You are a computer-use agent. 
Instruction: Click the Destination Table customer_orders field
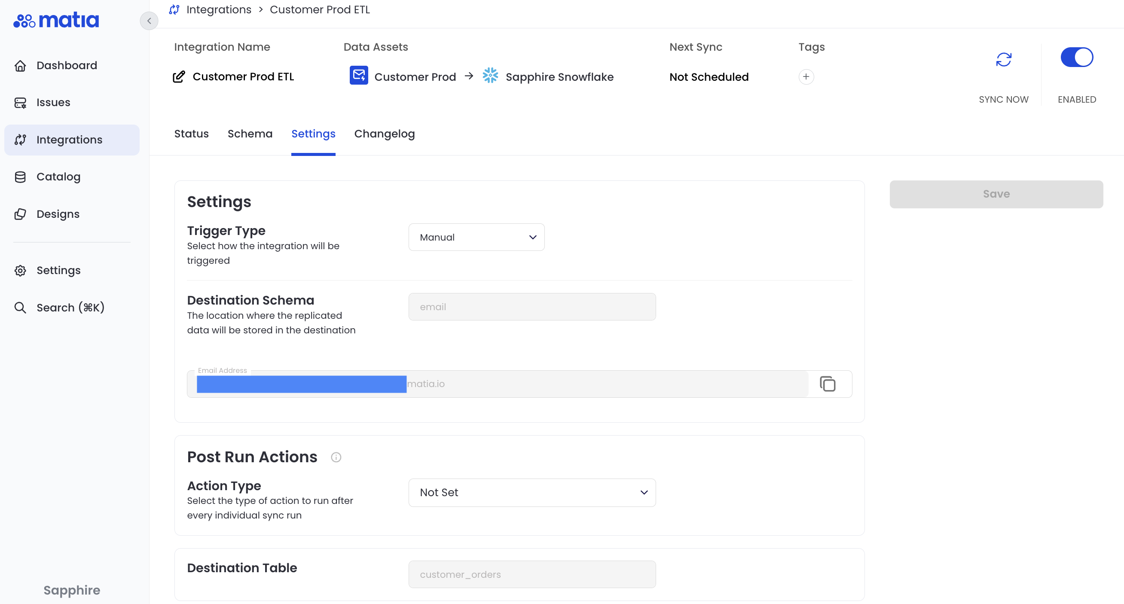tap(531, 574)
